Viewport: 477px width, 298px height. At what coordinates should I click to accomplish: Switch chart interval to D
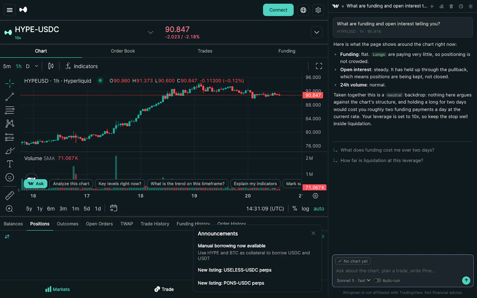[28, 66]
